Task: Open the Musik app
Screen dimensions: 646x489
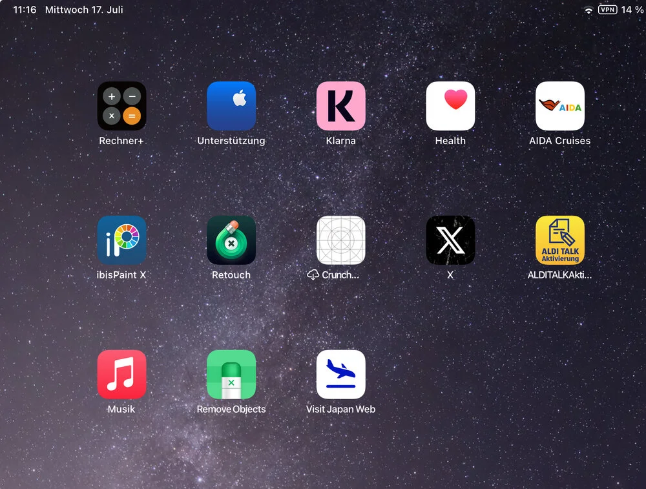Action: [x=121, y=375]
